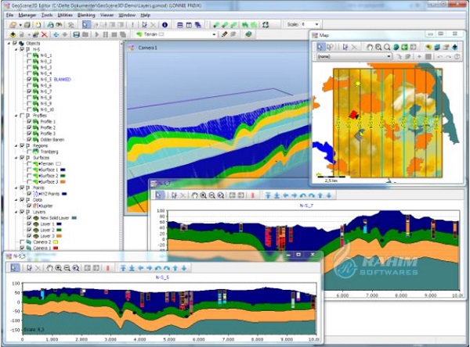Screen dimensions: 470x347
Task: Click the select pointer tool in Map window
Action: pyautogui.click(x=321, y=47)
